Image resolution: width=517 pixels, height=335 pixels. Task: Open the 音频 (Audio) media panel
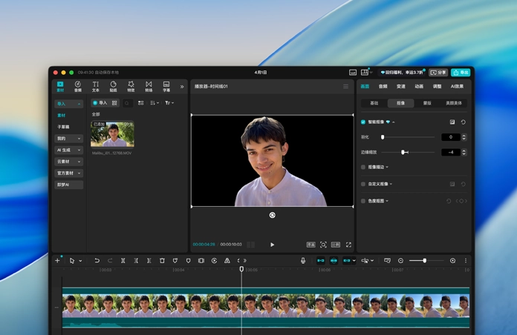[x=78, y=87]
